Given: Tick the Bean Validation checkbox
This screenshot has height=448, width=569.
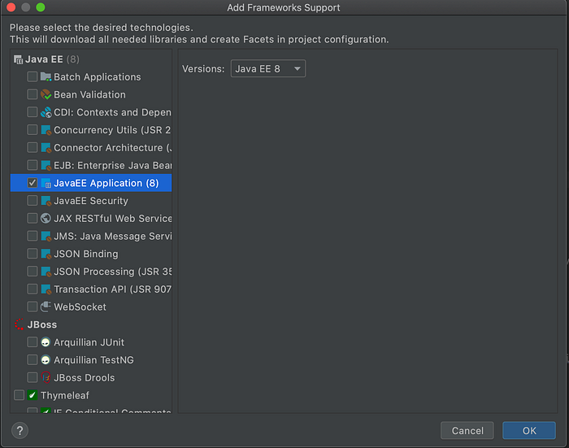Looking at the screenshot, I should [33, 94].
